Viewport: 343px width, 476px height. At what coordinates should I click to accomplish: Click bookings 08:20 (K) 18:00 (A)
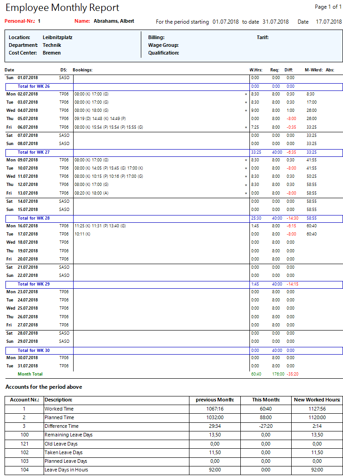point(91,193)
